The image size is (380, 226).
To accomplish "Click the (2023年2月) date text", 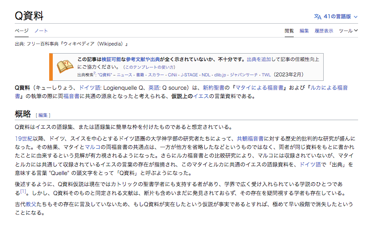I will point(288,75).
